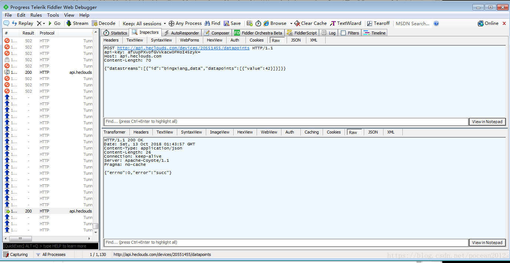Screen dimensions: 510x263
Task: Switch to the Composer tab
Action: pyautogui.click(x=217, y=33)
